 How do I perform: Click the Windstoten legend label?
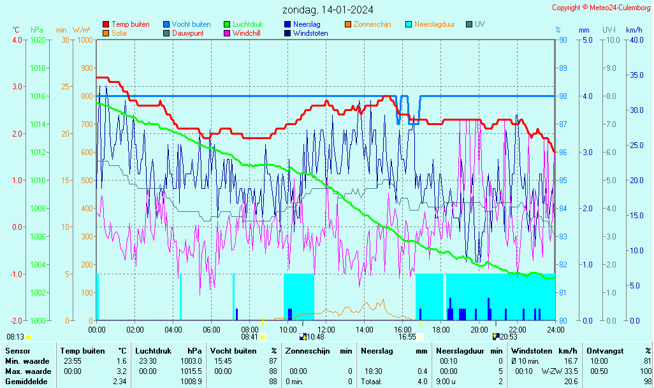pos(310,33)
